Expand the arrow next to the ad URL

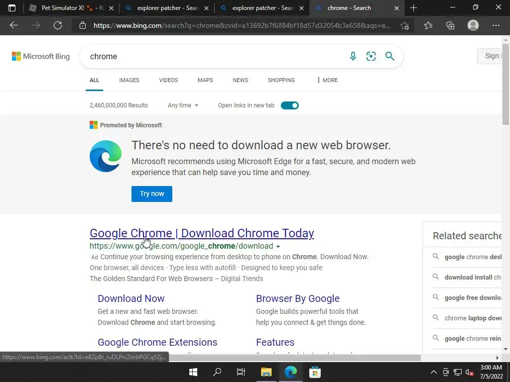pos(278,247)
